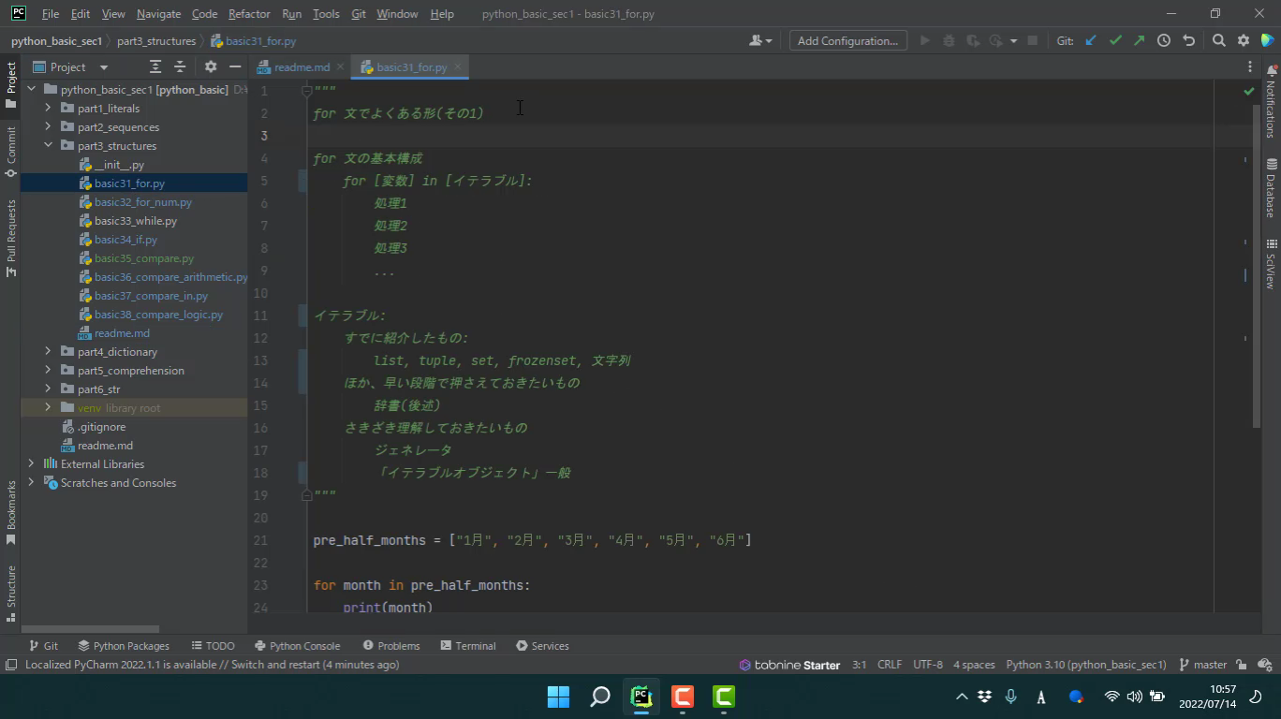This screenshot has height=719, width=1281.
Task: Click the Git Commit checkmark icon
Action: 1115,40
